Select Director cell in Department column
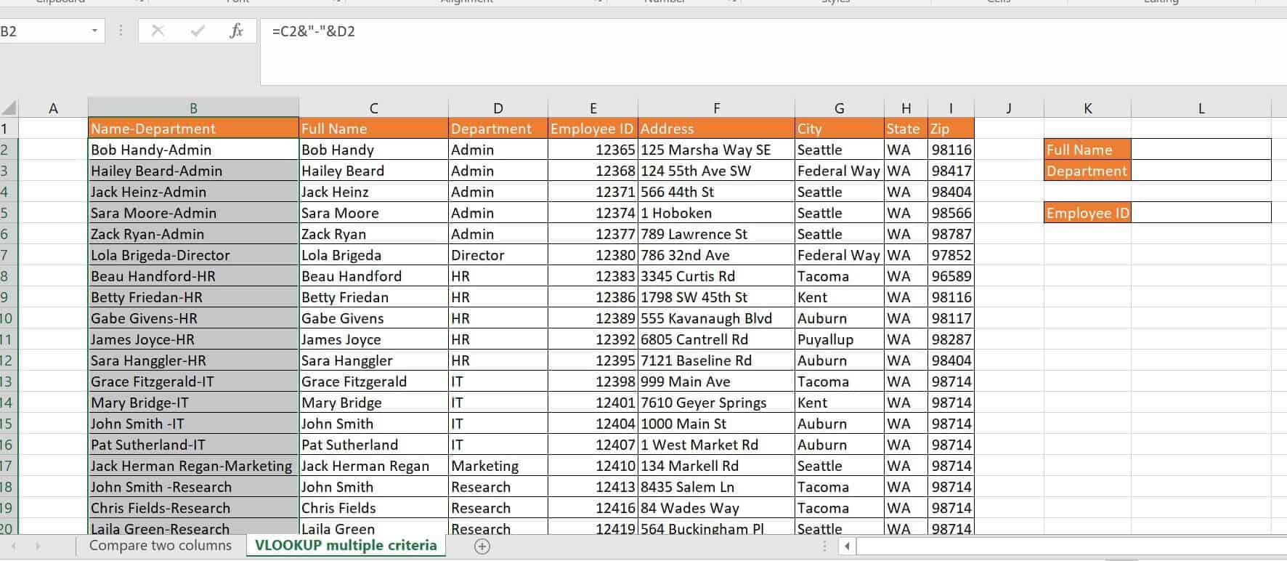 tap(498, 255)
